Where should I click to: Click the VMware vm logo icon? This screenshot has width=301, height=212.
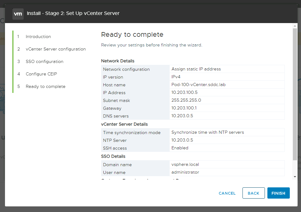pyautogui.click(x=18, y=14)
